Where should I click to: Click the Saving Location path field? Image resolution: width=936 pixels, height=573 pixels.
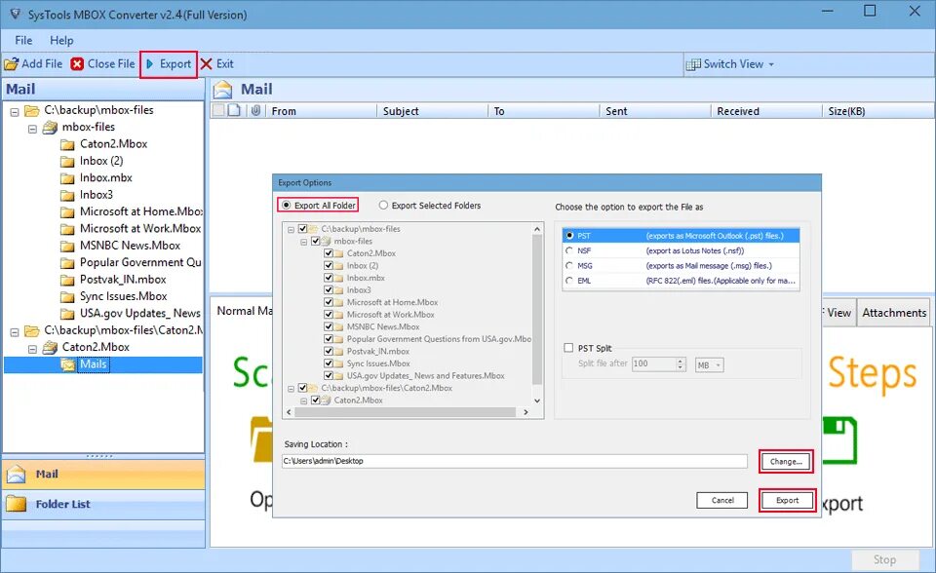click(514, 461)
